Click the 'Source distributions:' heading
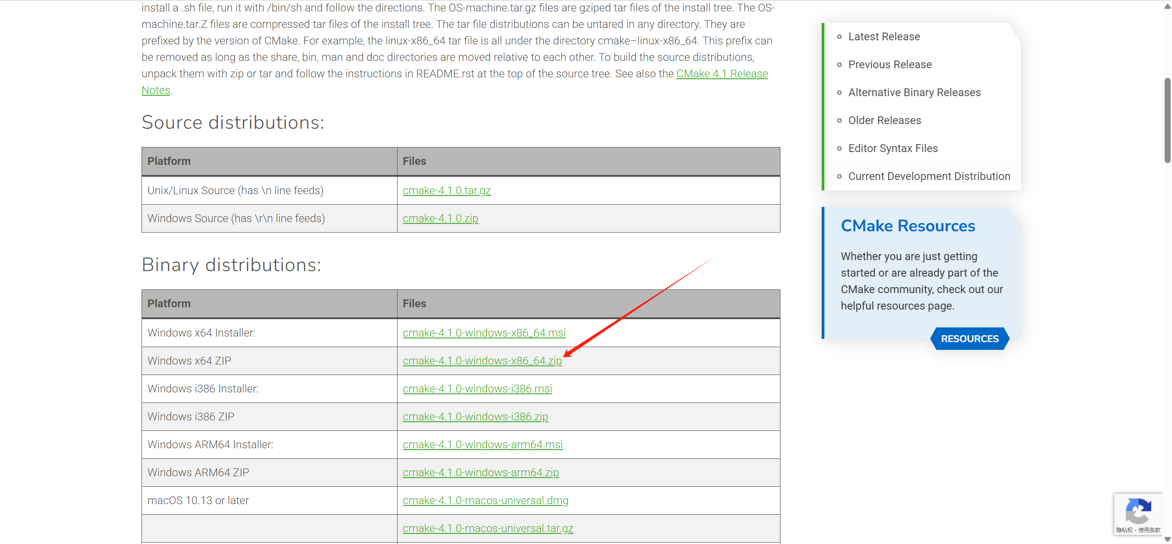Image resolution: width=1172 pixels, height=544 pixels. coord(233,123)
